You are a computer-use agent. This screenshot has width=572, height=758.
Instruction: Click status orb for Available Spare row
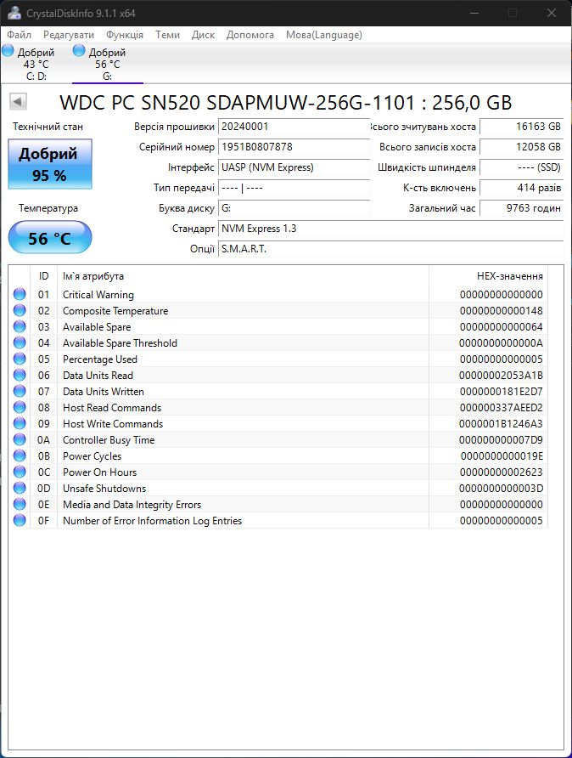coord(20,326)
